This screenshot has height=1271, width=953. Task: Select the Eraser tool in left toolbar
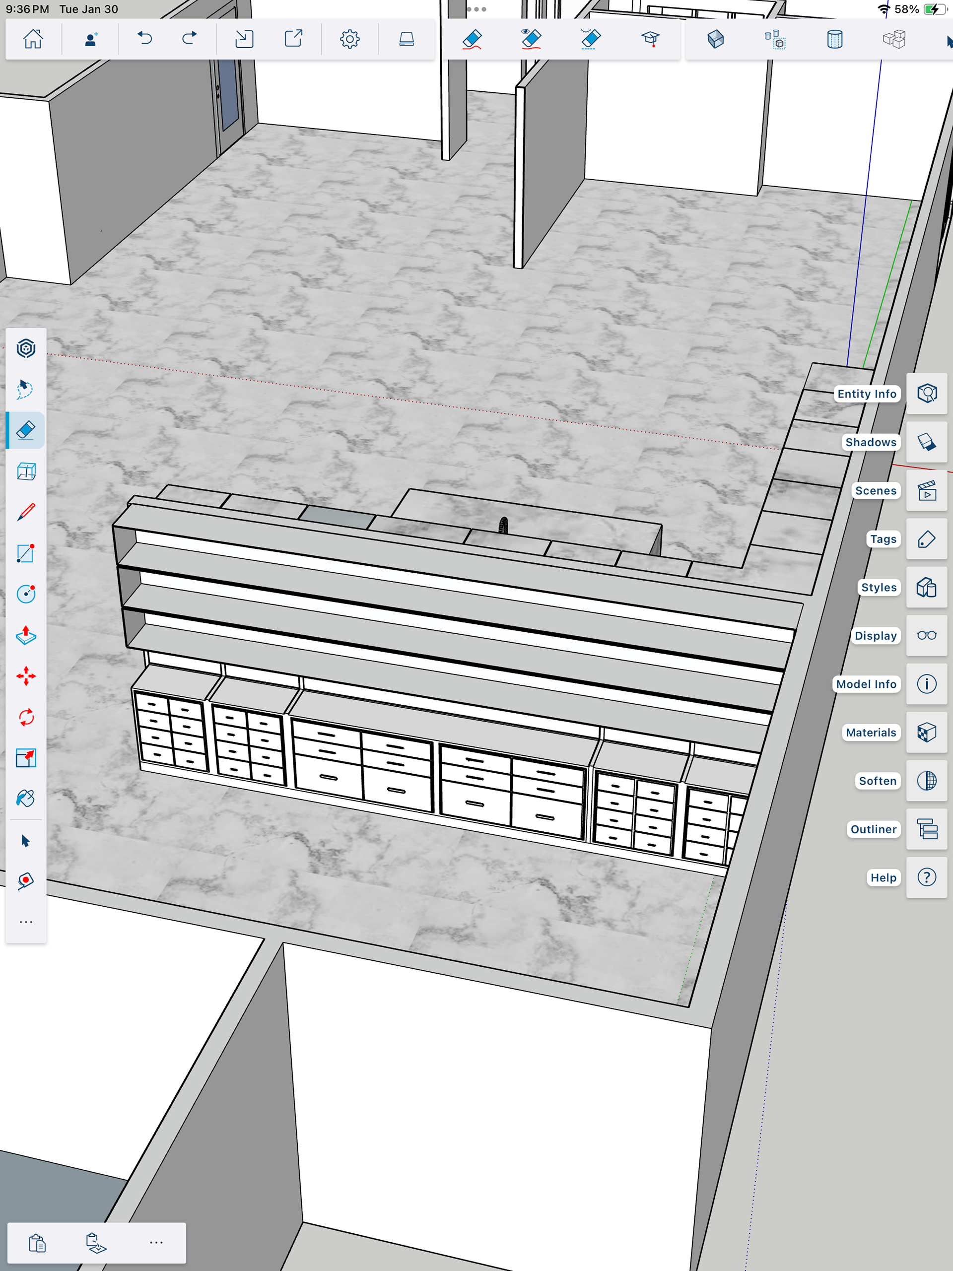point(25,430)
